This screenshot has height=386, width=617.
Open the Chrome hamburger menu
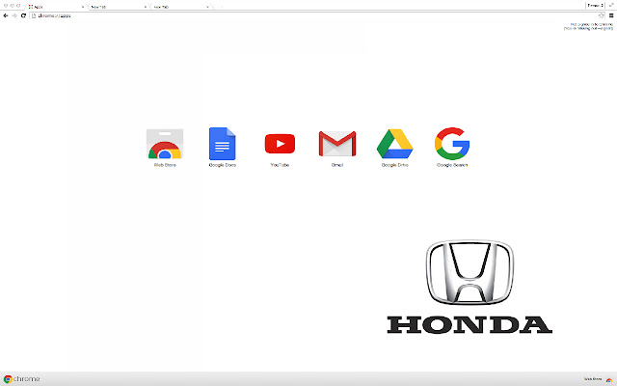coord(611,15)
